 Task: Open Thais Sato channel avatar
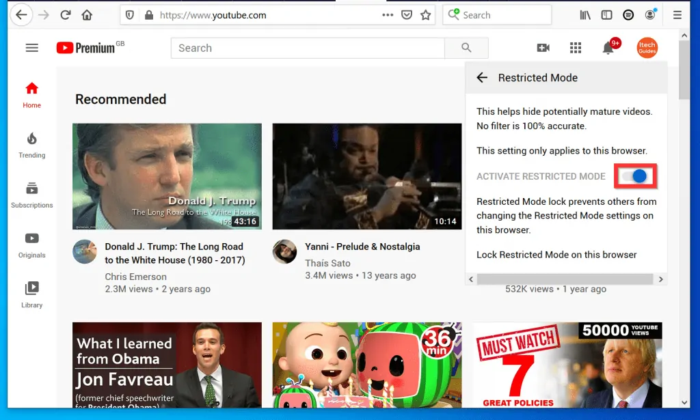(284, 251)
